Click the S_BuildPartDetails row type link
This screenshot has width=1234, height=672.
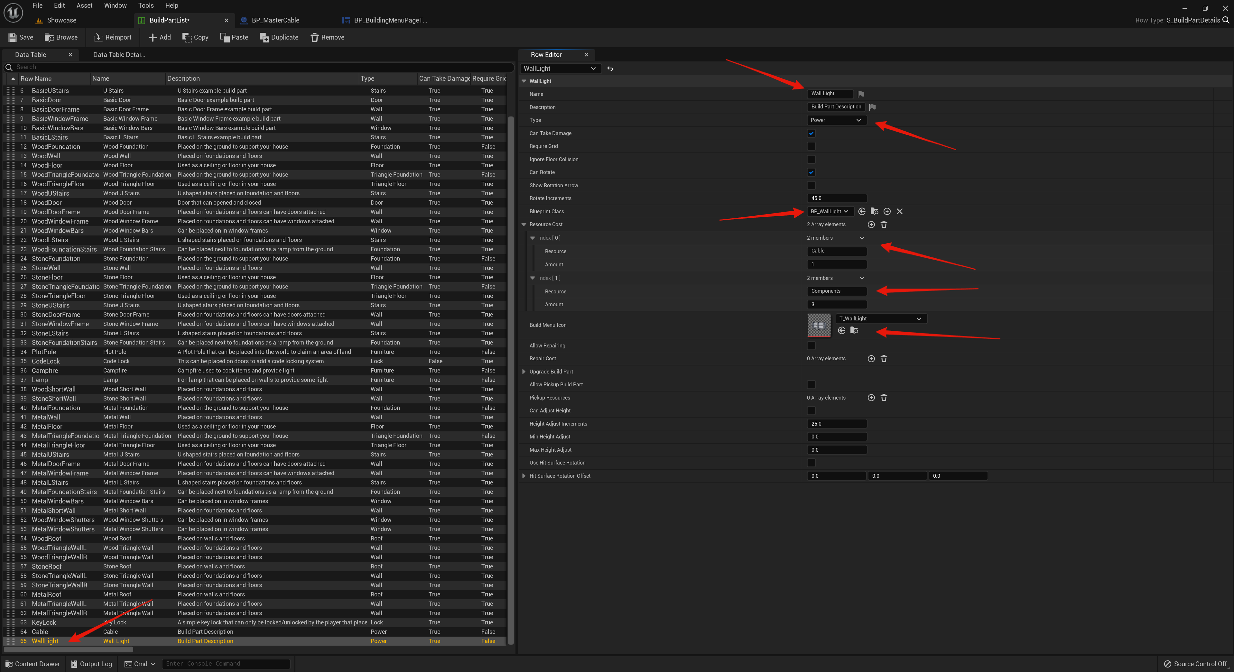1193,20
